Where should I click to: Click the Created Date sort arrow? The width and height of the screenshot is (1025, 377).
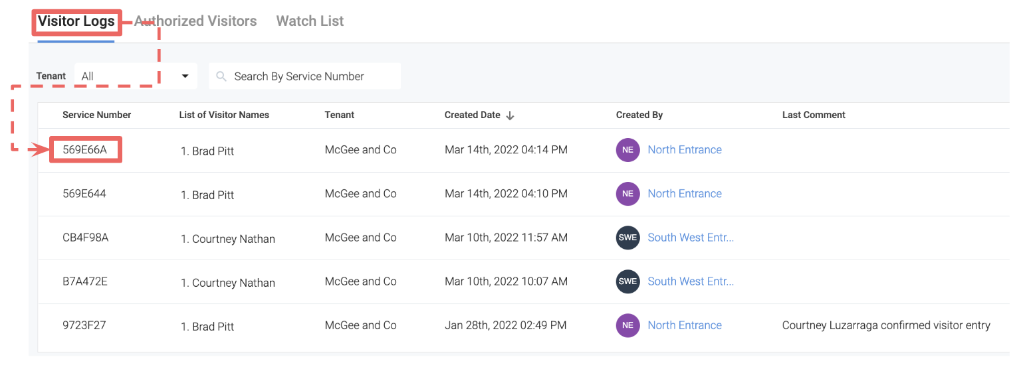(510, 115)
